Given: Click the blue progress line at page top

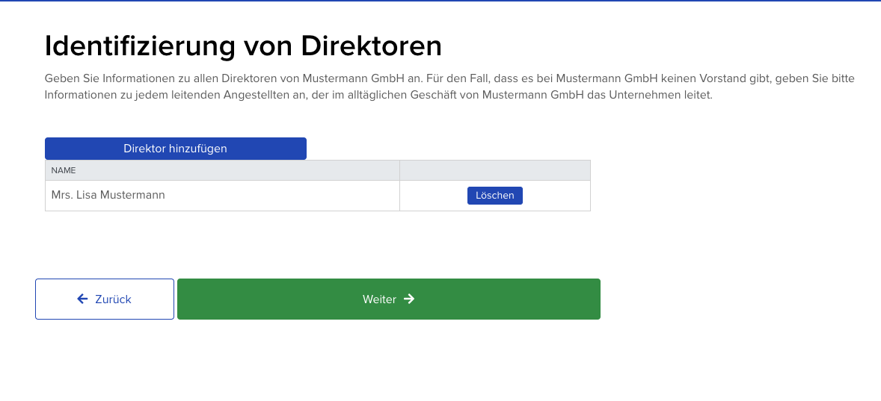Looking at the screenshot, I should (440, 1).
